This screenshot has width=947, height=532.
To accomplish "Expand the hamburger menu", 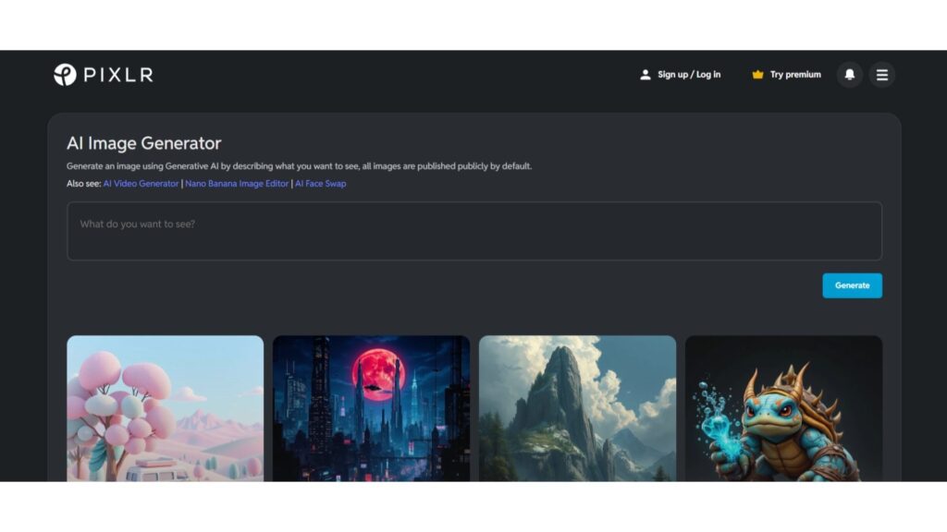I will point(882,75).
